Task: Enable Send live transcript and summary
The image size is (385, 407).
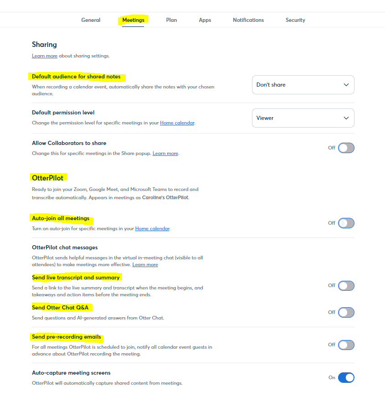Action: tap(345, 285)
